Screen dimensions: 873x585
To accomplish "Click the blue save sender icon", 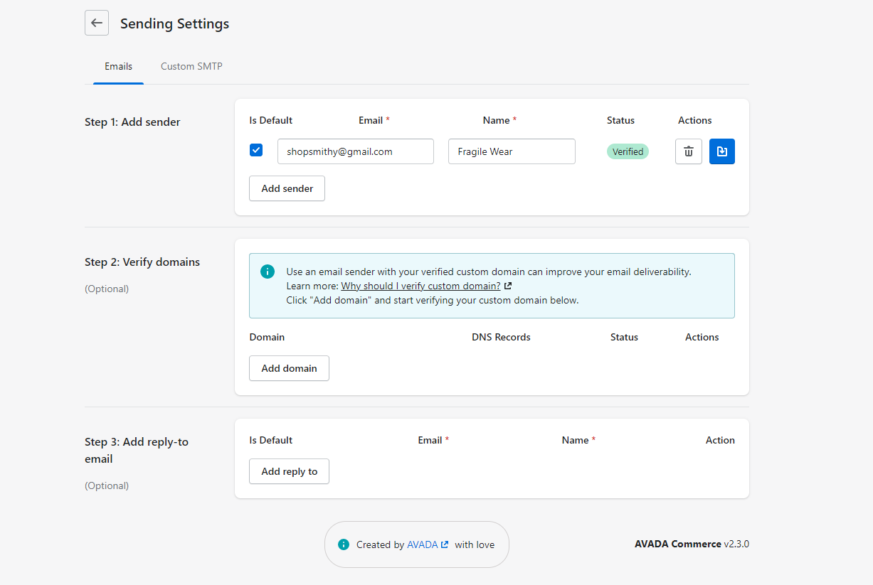I will pos(721,151).
